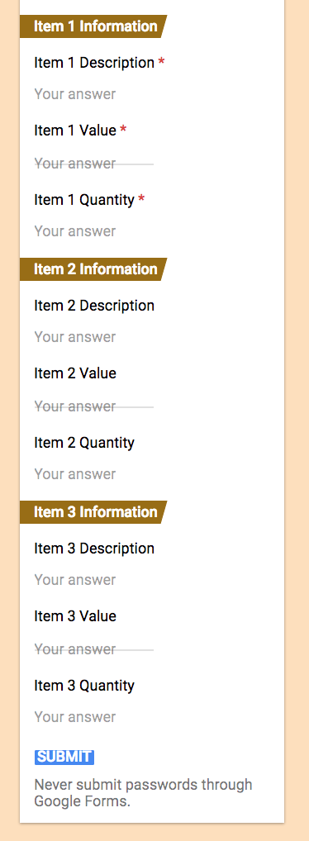Click the blue SUBMIT button
This screenshot has width=309, height=841.
click(64, 757)
